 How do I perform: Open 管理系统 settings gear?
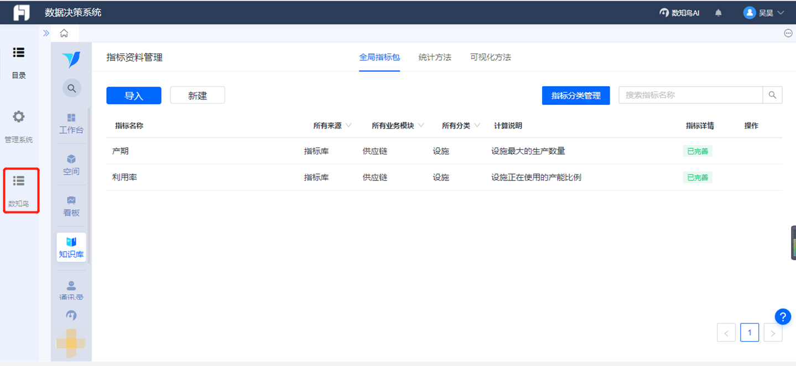(19, 127)
